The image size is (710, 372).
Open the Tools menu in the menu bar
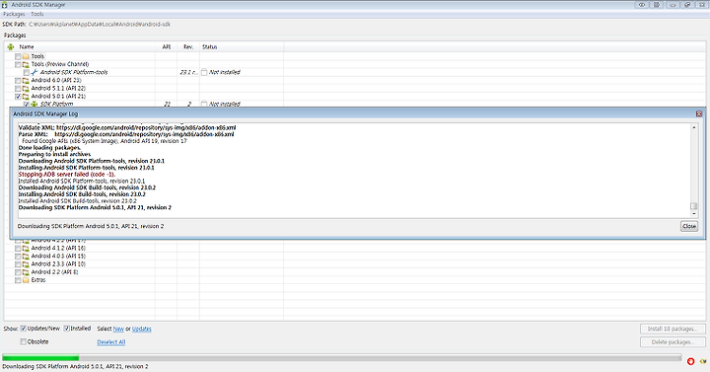coord(37,15)
